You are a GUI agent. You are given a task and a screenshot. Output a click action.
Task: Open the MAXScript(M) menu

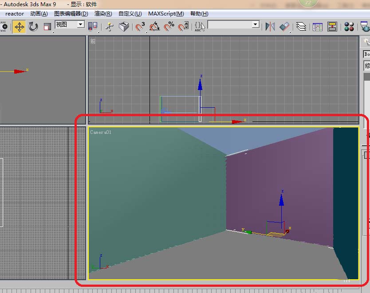(166, 14)
